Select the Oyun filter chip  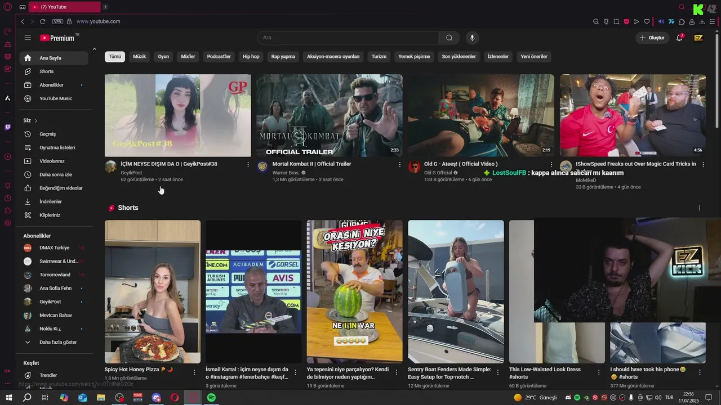[163, 56]
